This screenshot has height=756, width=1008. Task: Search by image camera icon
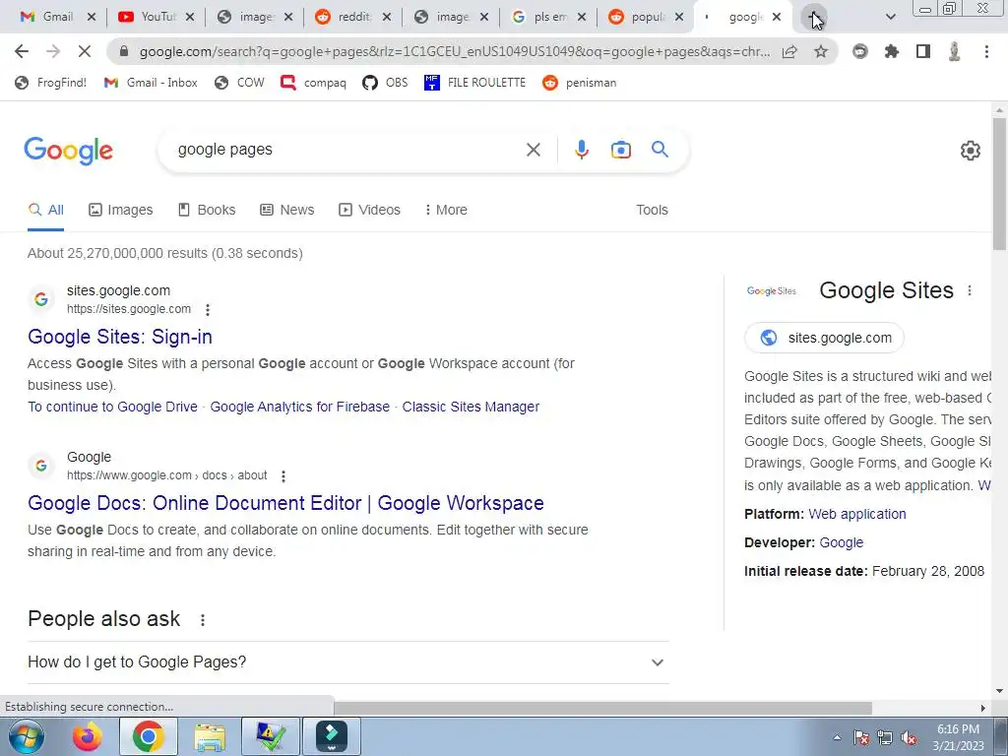coord(620,150)
